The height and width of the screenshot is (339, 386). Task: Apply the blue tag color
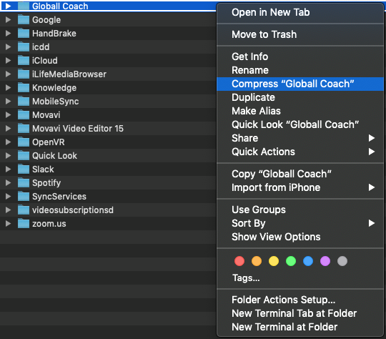tap(308, 261)
